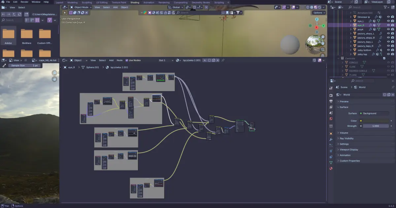Switch viewport to rendered shading mode
The height and width of the screenshot is (208, 396).
coord(319,7)
